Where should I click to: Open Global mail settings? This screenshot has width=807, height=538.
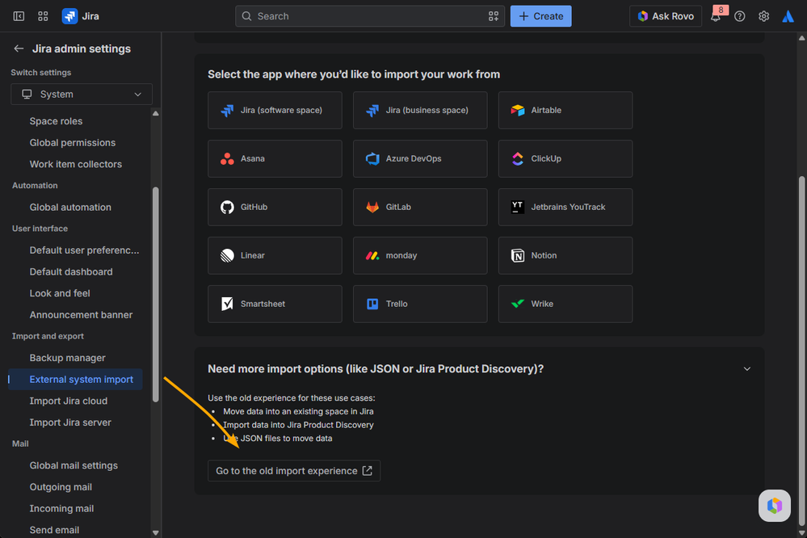(x=74, y=465)
